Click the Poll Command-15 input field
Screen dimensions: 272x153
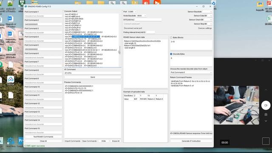(x=43, y=133)
